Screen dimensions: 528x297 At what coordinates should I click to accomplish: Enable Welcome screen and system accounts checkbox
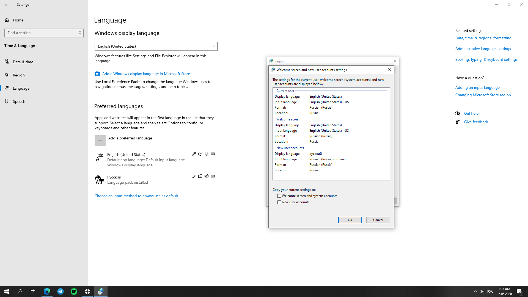click(x=279, y=196)
